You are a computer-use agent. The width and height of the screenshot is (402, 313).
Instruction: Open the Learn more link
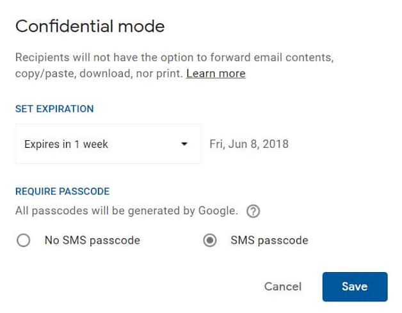click(x=216, y=74)
